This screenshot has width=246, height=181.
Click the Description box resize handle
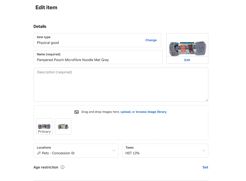pyautogui.click(x=207, y=100)
